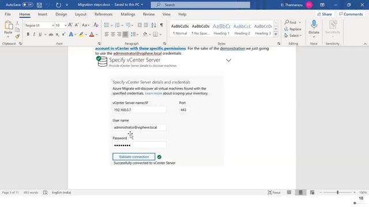Viewport: 369px width, 207px height.
Task: Apply the red font color
Action: [92, 34]
